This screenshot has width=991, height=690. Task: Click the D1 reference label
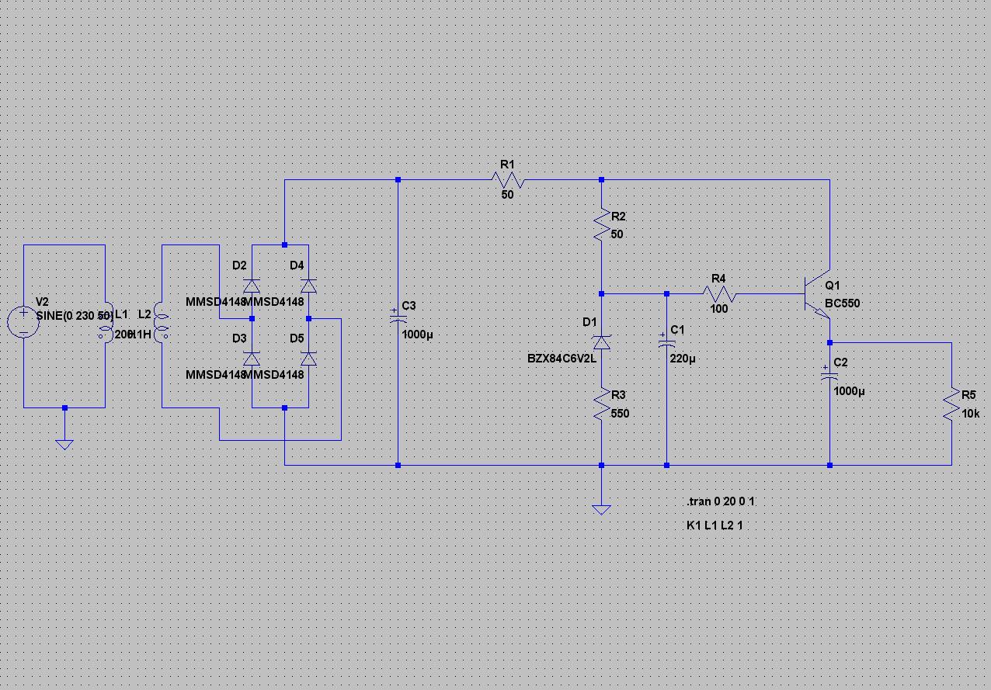(x=589, y=322)
